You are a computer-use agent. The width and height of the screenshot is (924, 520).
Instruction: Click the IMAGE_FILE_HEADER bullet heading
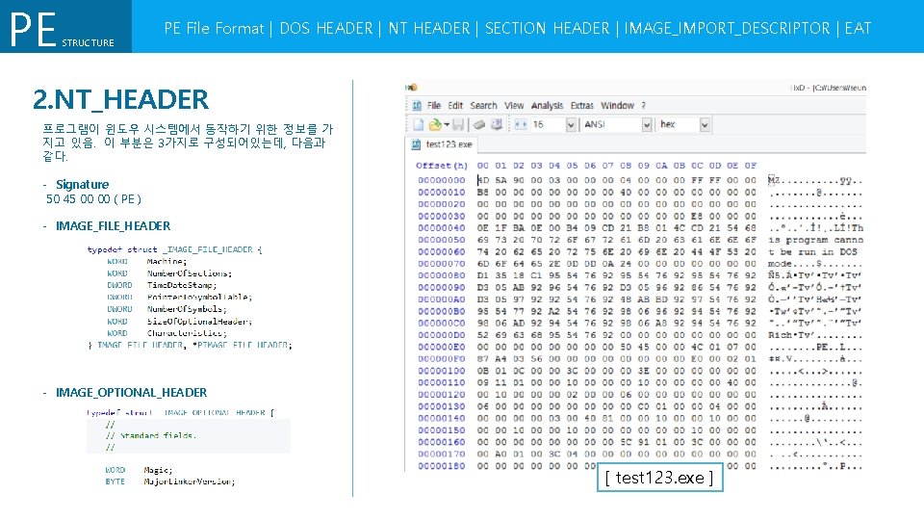point(113,226)
